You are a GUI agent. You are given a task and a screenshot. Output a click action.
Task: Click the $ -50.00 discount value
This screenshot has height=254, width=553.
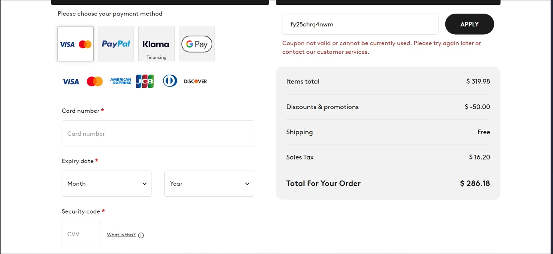(477, 107)
